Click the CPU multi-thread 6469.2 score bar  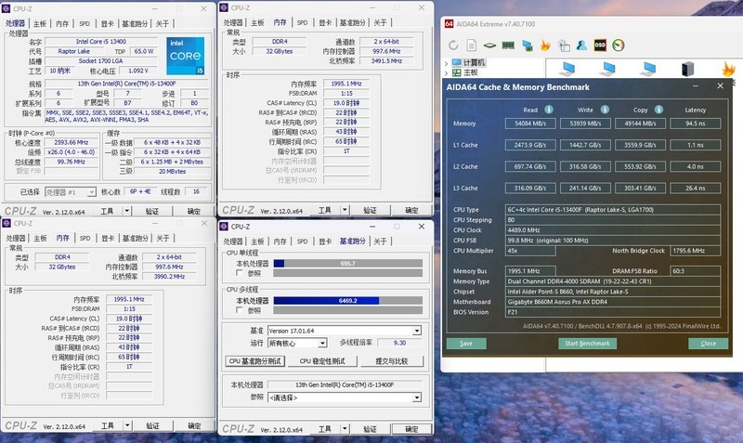pyautogui.click(x=347, y=300)
